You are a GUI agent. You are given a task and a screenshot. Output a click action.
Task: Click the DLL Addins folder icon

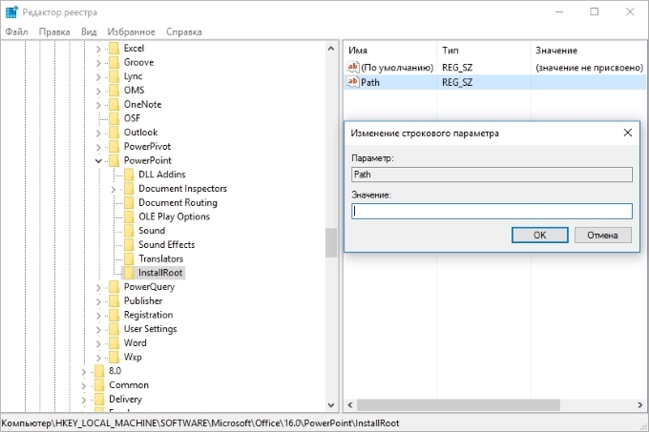click(129, 175)
